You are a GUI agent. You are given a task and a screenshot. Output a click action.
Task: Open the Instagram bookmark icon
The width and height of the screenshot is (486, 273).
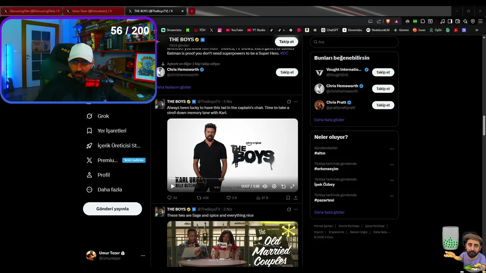[x=219, y=30]
